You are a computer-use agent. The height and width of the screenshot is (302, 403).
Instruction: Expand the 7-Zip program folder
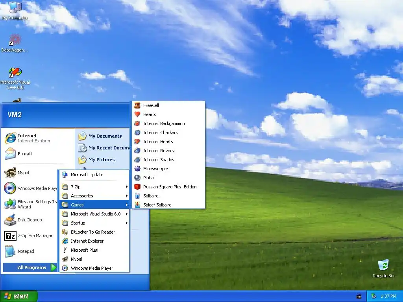pyautogui.click(x=94, y=187)
